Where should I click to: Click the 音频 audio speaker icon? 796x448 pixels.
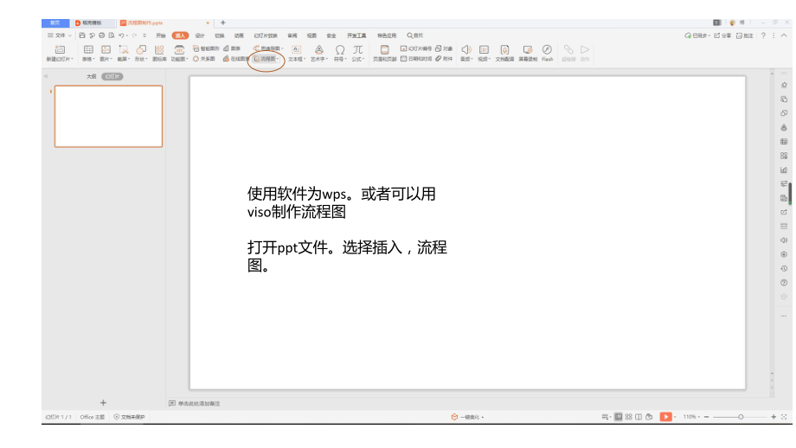[465, 49]
